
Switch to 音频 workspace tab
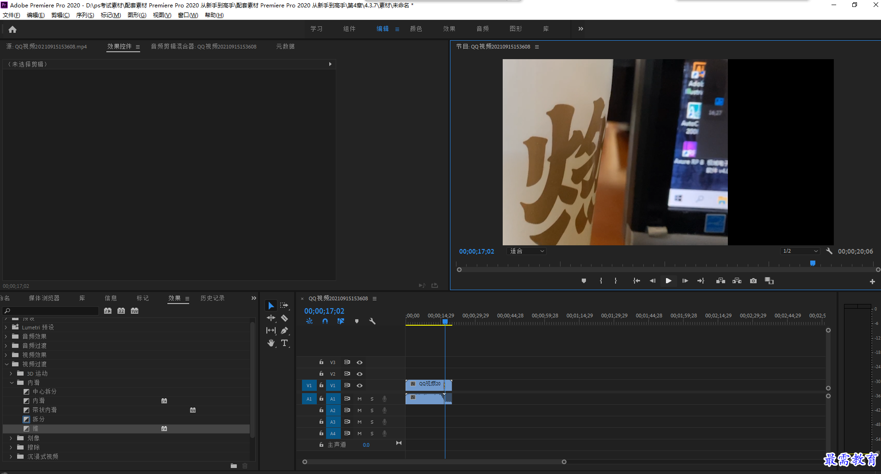tap(483, 29)
